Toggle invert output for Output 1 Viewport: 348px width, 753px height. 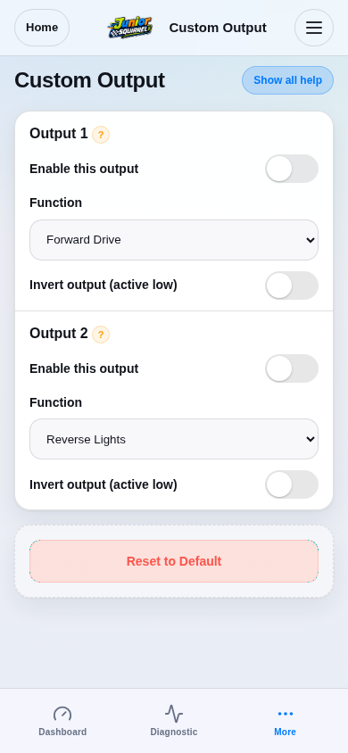coord(292,285)
